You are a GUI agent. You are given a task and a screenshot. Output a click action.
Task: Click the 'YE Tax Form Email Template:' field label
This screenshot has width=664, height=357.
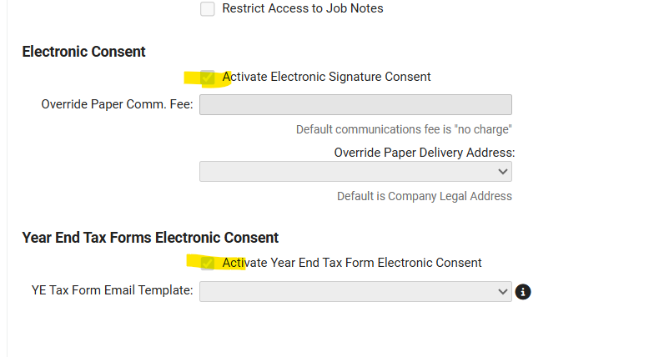pyautogui.click(x=112, y=290)
